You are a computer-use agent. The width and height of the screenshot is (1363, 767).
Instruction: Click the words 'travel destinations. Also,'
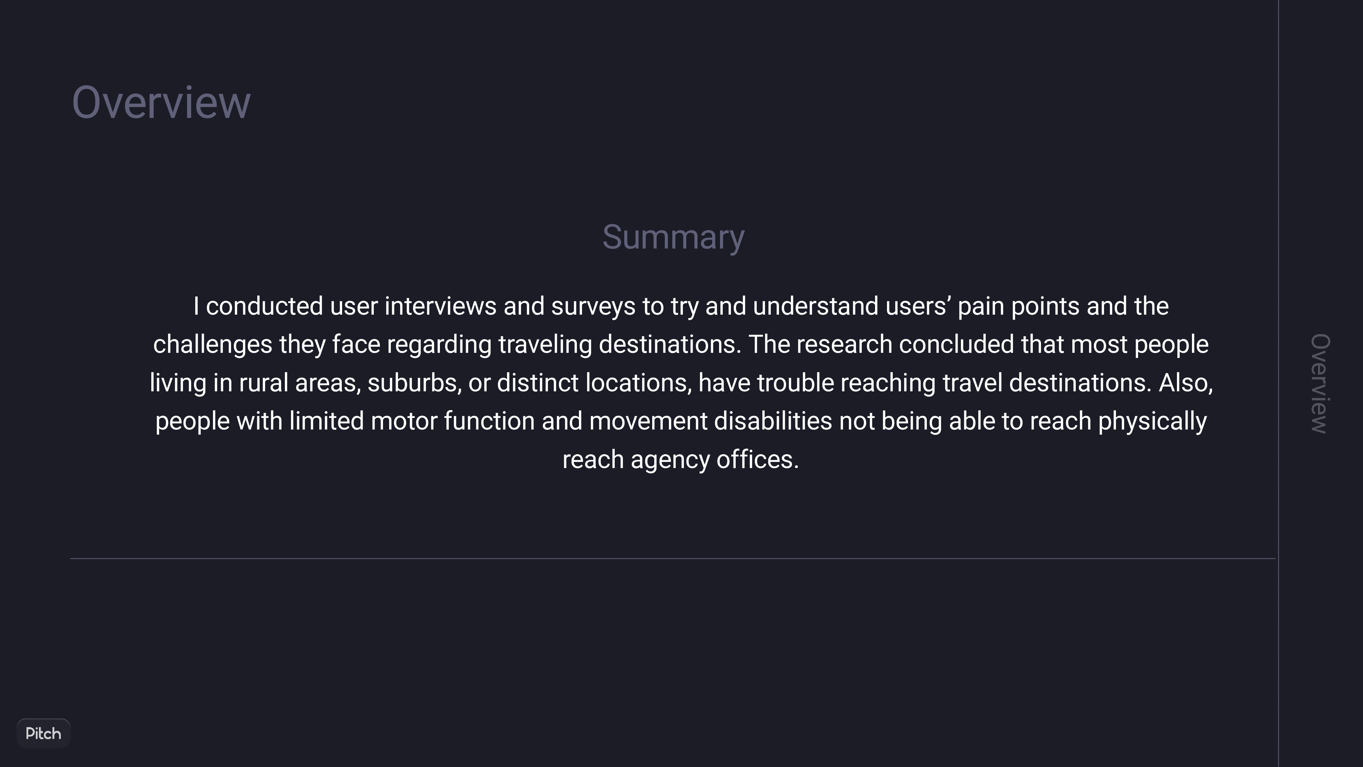[1078, 383]
